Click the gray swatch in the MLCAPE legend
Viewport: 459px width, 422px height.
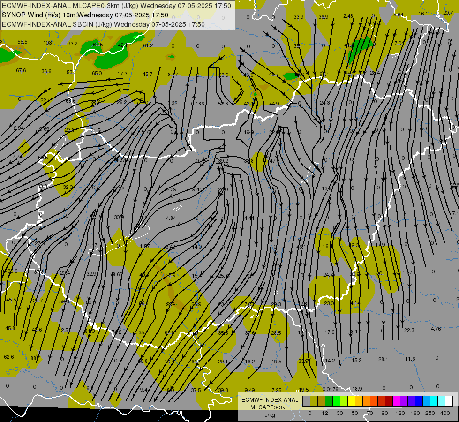pyautogui.click(x=307, y=401)
